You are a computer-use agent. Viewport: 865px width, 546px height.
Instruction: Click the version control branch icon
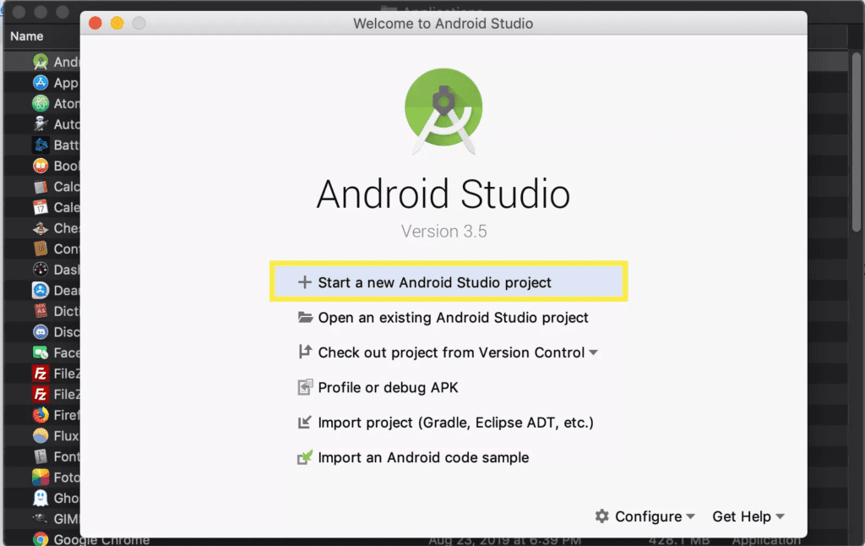click(x=304, y=352)
